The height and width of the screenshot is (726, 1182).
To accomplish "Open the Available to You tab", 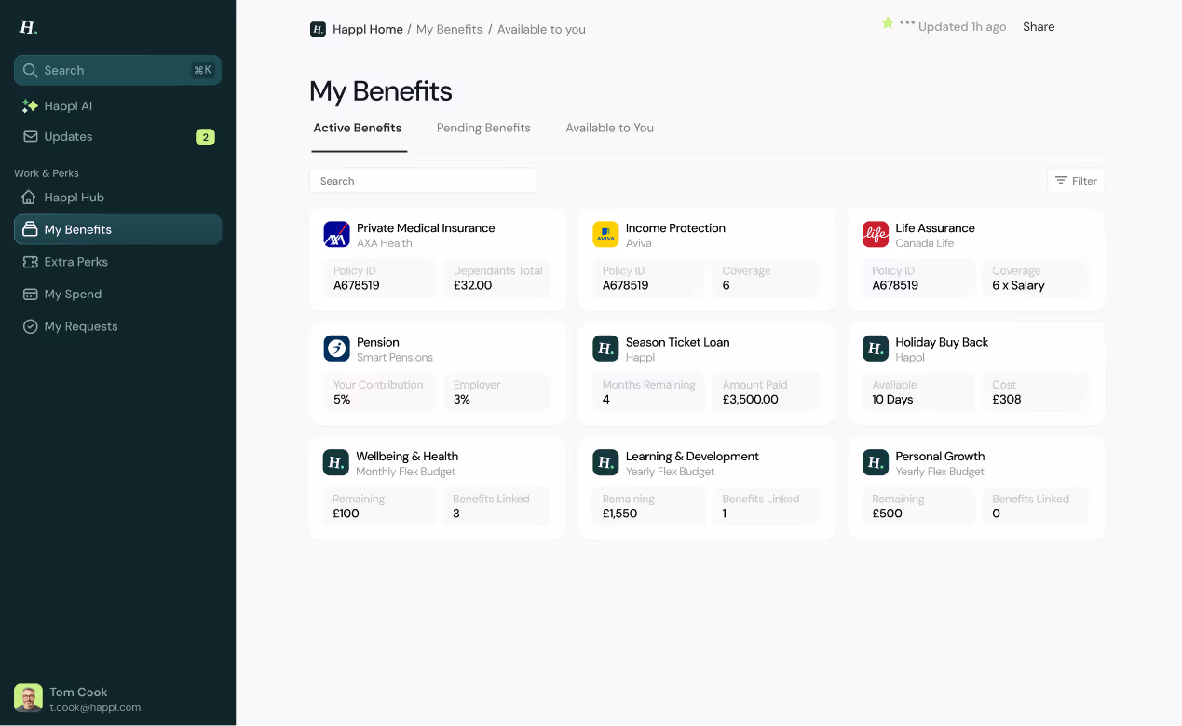I will point(609,128).
